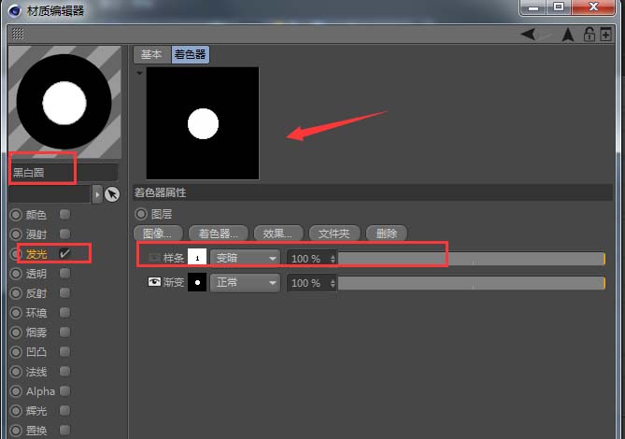The width and height of the screenshot is (625, 439).
Task: Hide the 渐变 layer via eye icon
Action: pos(154,282)
